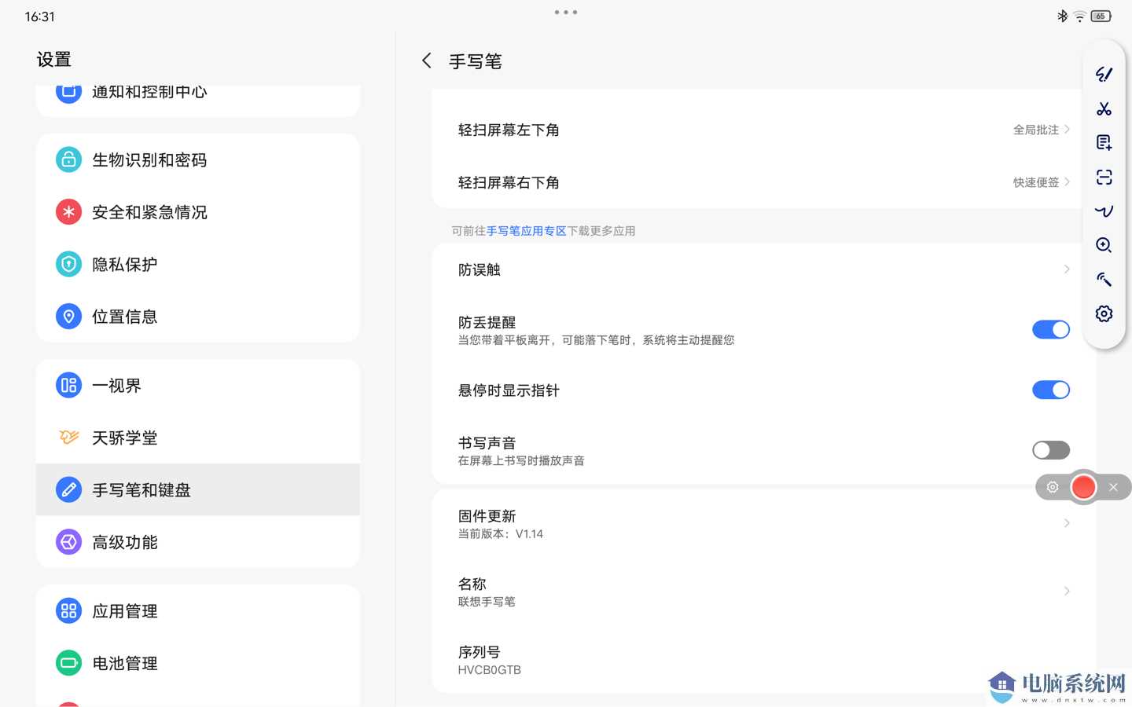Tap the battery level indicator

[1101, 16]
